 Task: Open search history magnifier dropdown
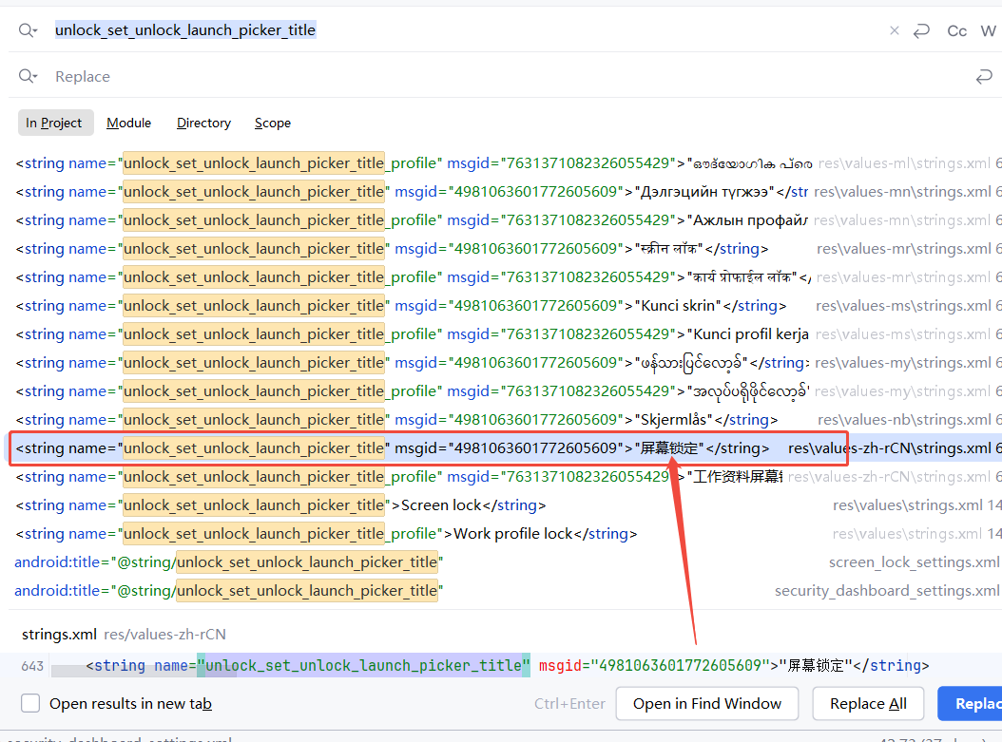(x=29, y=30)
